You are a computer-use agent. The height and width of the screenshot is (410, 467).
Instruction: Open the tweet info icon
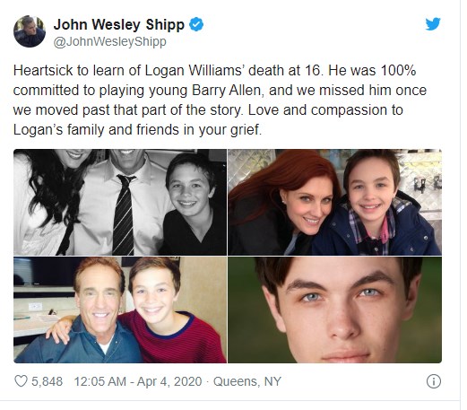[434, 381]
